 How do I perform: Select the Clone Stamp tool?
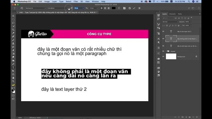coord(13,43)
